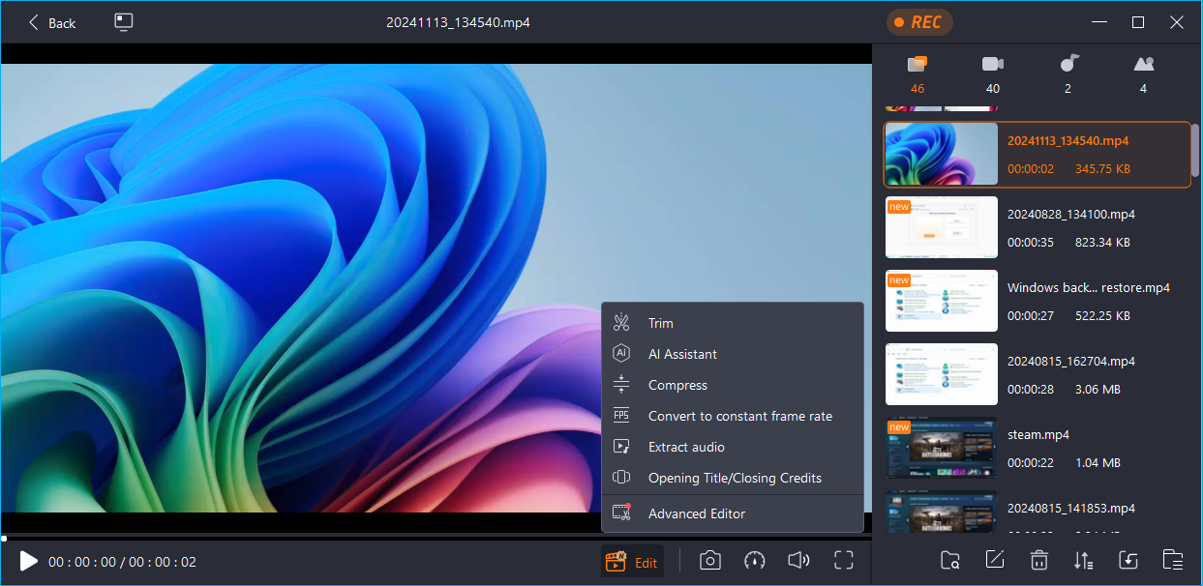
Task: Click the 20241113_134540.mp4 title text
Action: pyautogui.click(x=1068, y=140)
